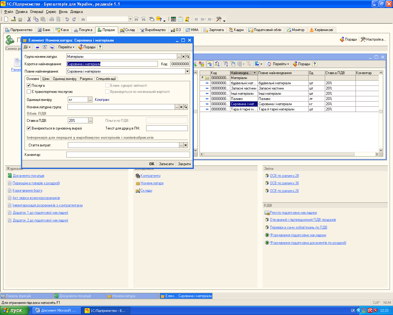Open Одиниця виміру selection ellipsis button
This screenshot has width=393, height=315.
pyautogui.click(x=90, y=100)
